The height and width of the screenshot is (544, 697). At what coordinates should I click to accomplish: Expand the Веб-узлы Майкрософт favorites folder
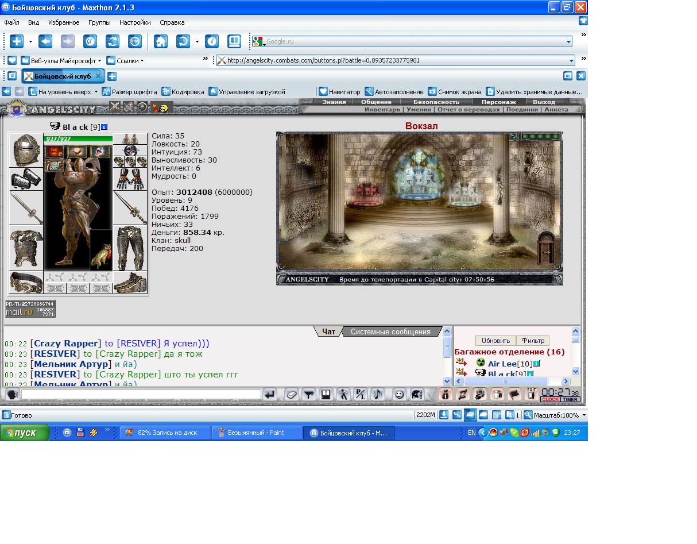click(x=61, y=60)
